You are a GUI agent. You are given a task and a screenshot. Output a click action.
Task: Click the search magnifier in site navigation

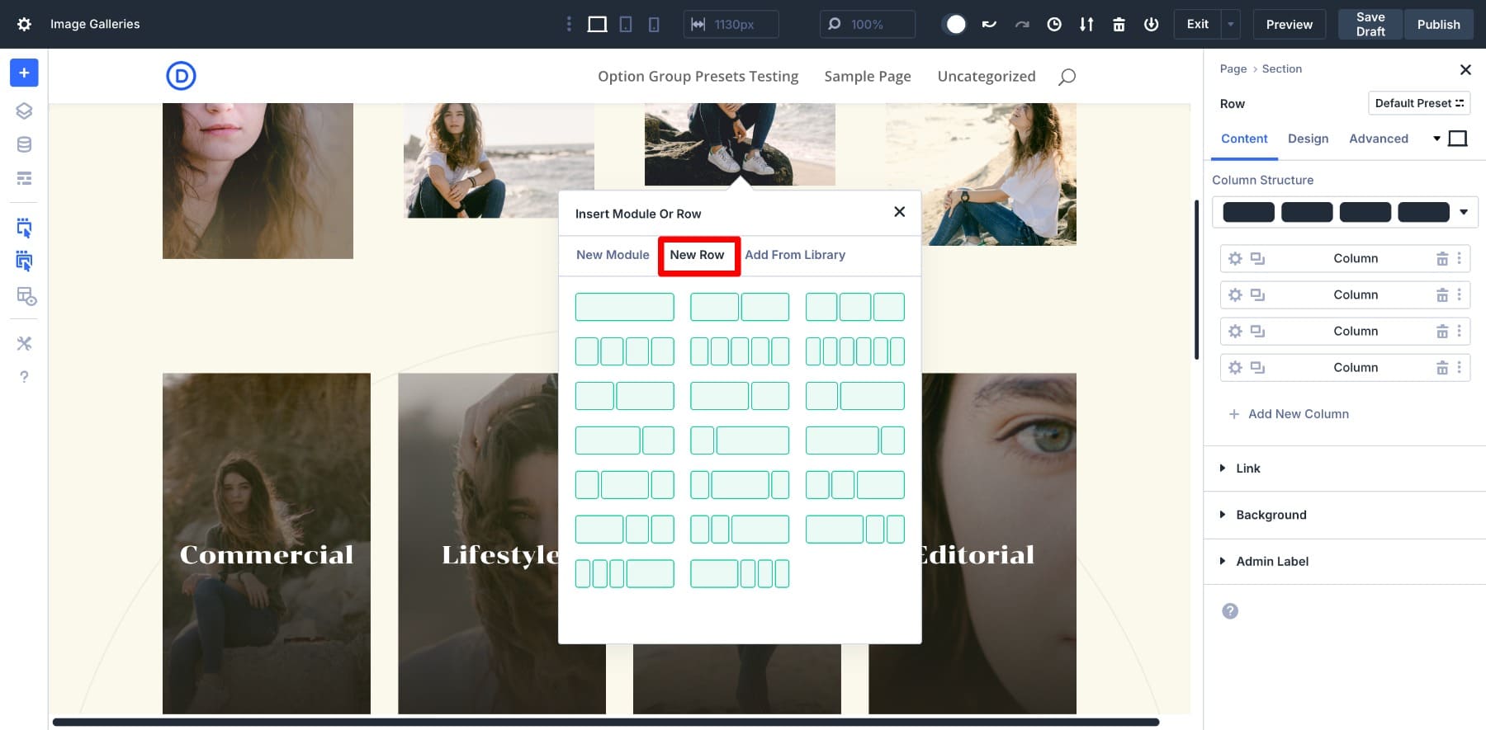[1067, 77]
